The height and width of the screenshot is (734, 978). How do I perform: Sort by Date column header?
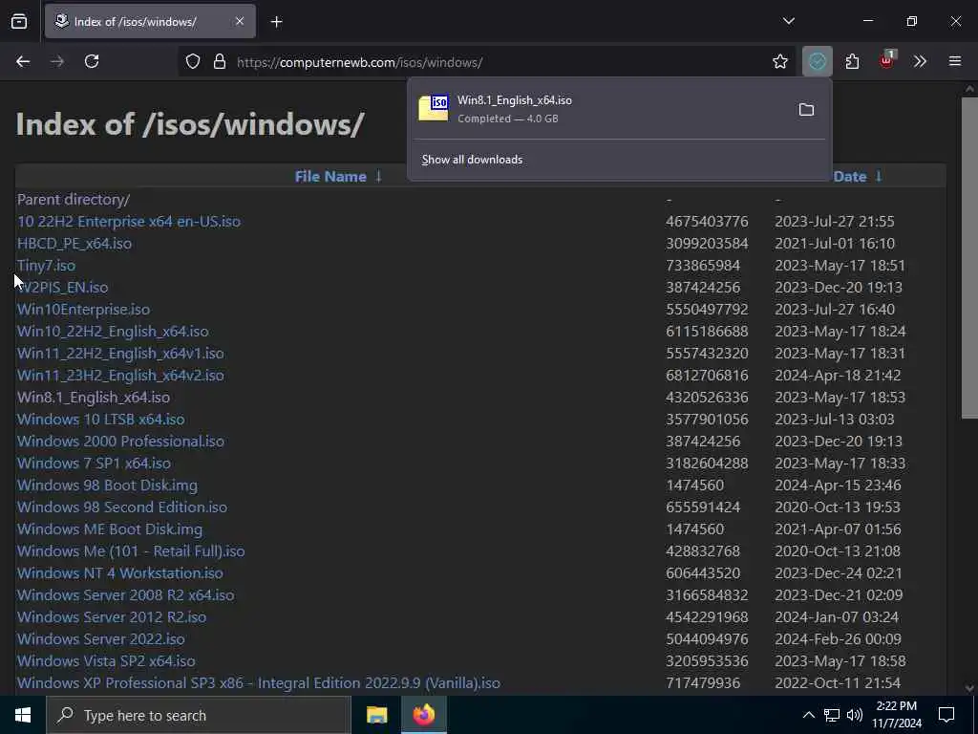pos(849,177)
